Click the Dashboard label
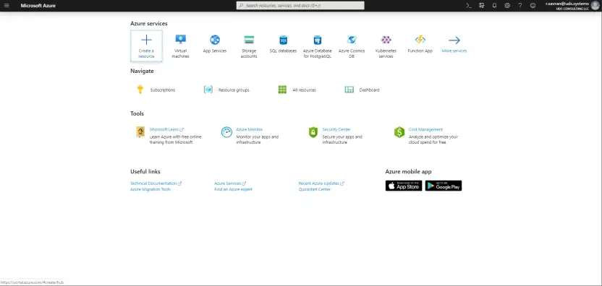The height and width of the screenshot is (286, 602). coord(369,90)
